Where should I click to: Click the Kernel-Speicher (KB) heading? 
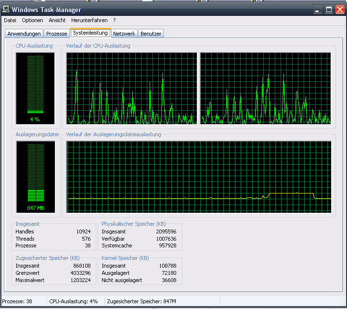click(125, 258)
